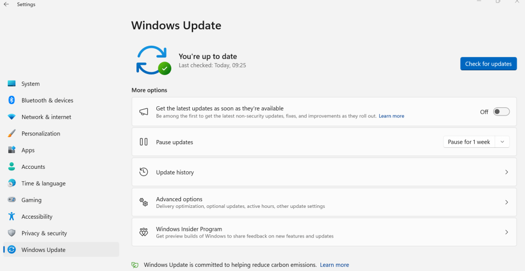Expand Update history with its chevron
The height and width of the screenshot is (271, 525).
point(507,172)
